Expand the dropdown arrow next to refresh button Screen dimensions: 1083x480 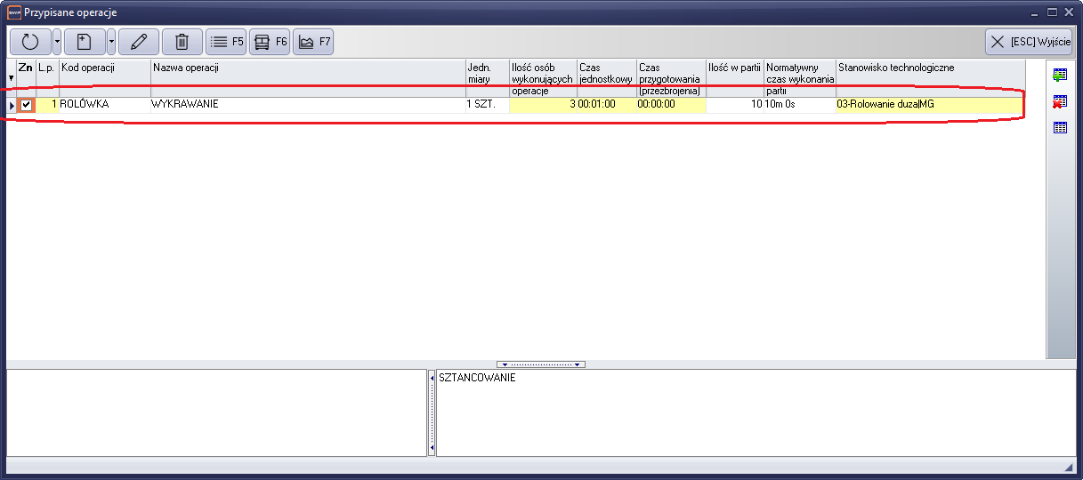point(57,42)
